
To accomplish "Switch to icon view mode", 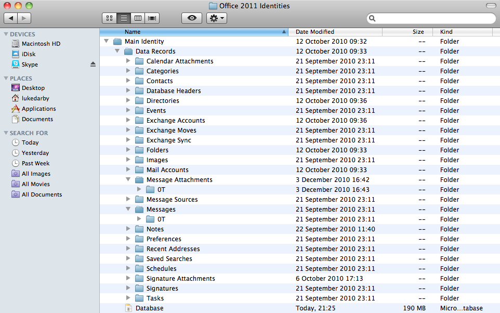I will point(110,18).
